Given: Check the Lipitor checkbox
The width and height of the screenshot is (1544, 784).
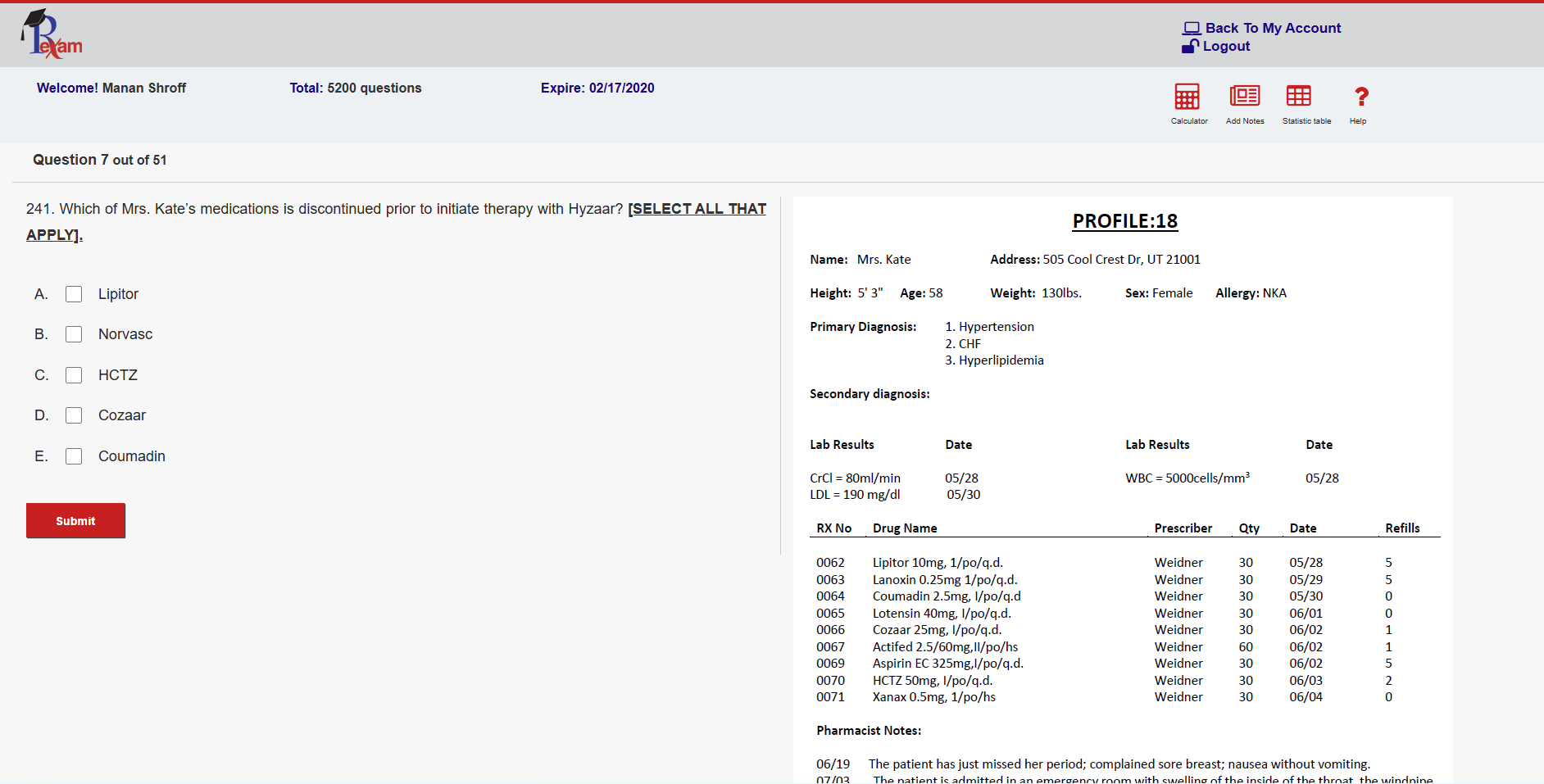Looking at the screenshot, I should [74, 294].
